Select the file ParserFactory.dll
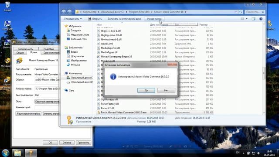 coord(110,104)
